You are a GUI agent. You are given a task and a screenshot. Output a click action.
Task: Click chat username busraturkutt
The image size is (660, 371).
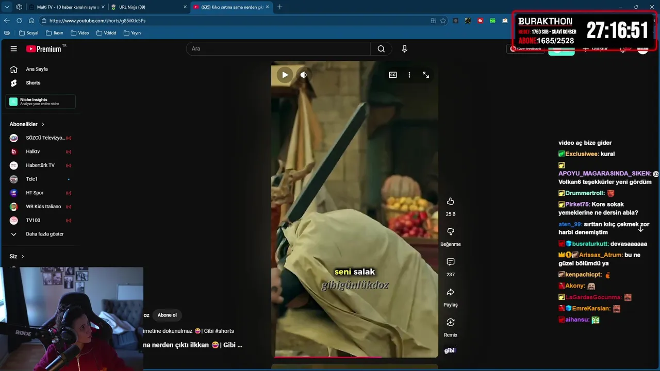590,244
